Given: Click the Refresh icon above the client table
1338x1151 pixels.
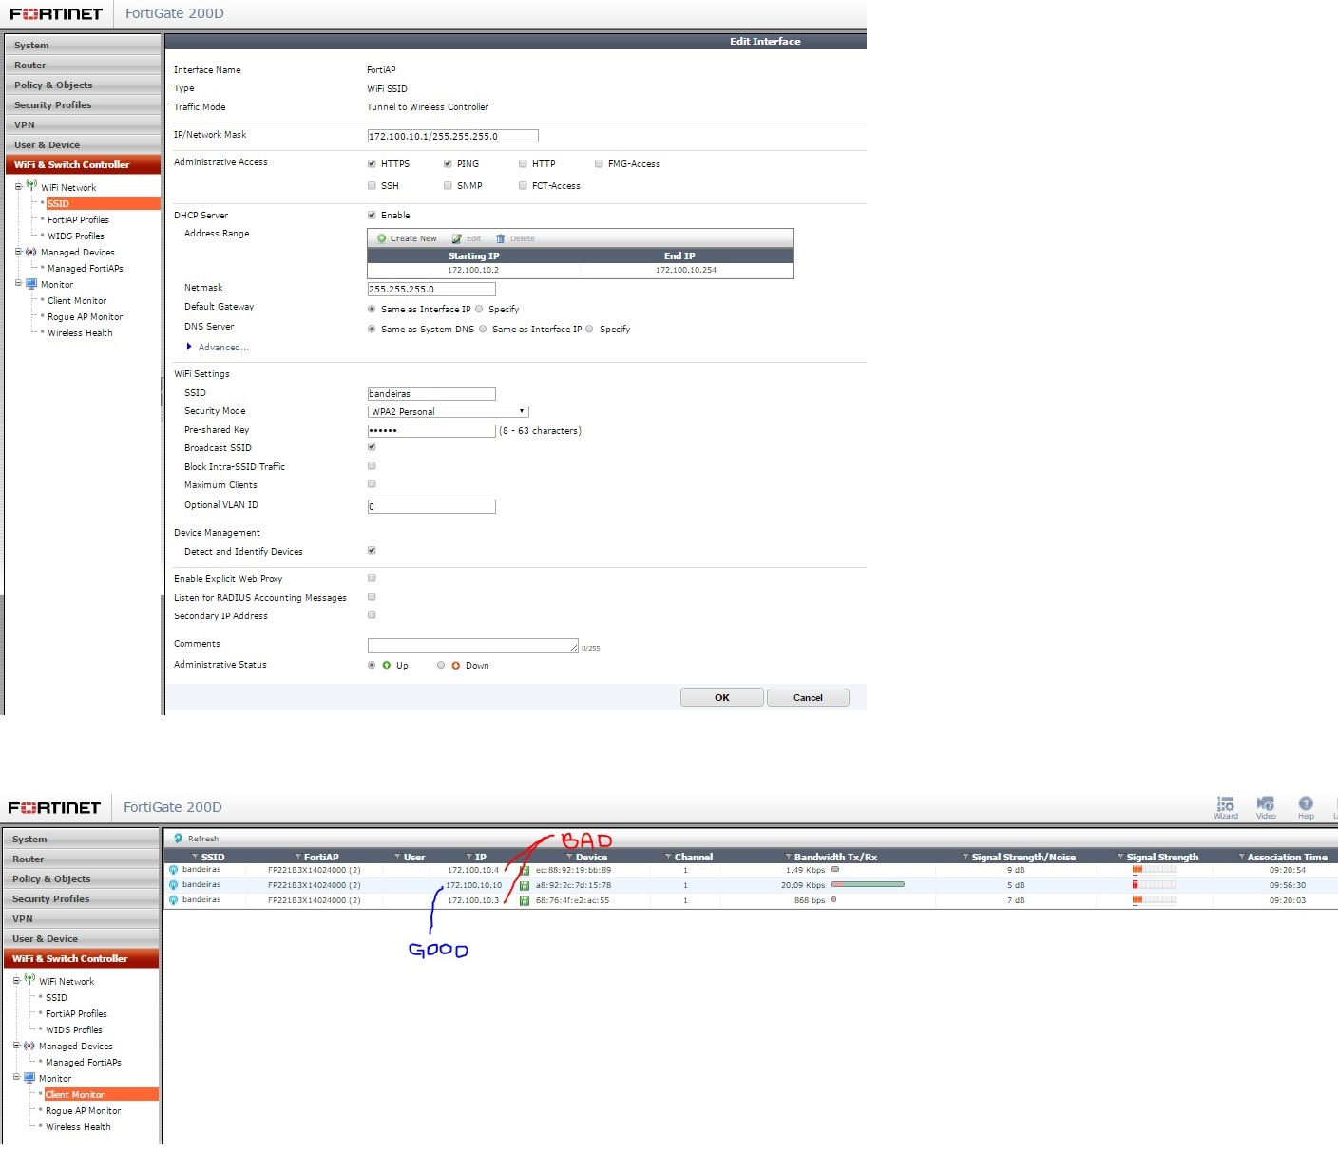Looking at the screenshot, I should [178, 839].
